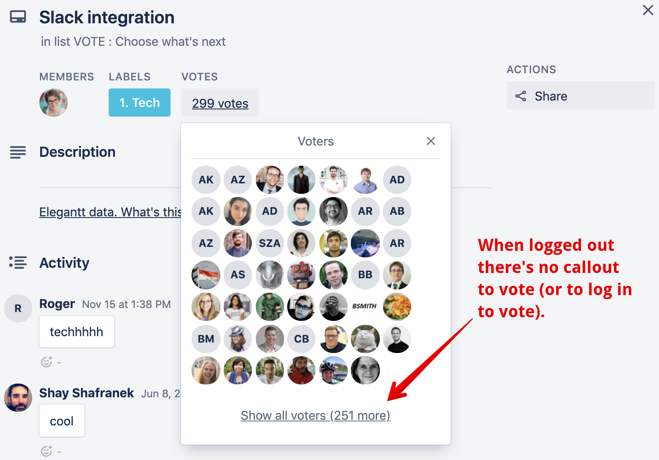Open the 299 votes link

click(220, 103)
